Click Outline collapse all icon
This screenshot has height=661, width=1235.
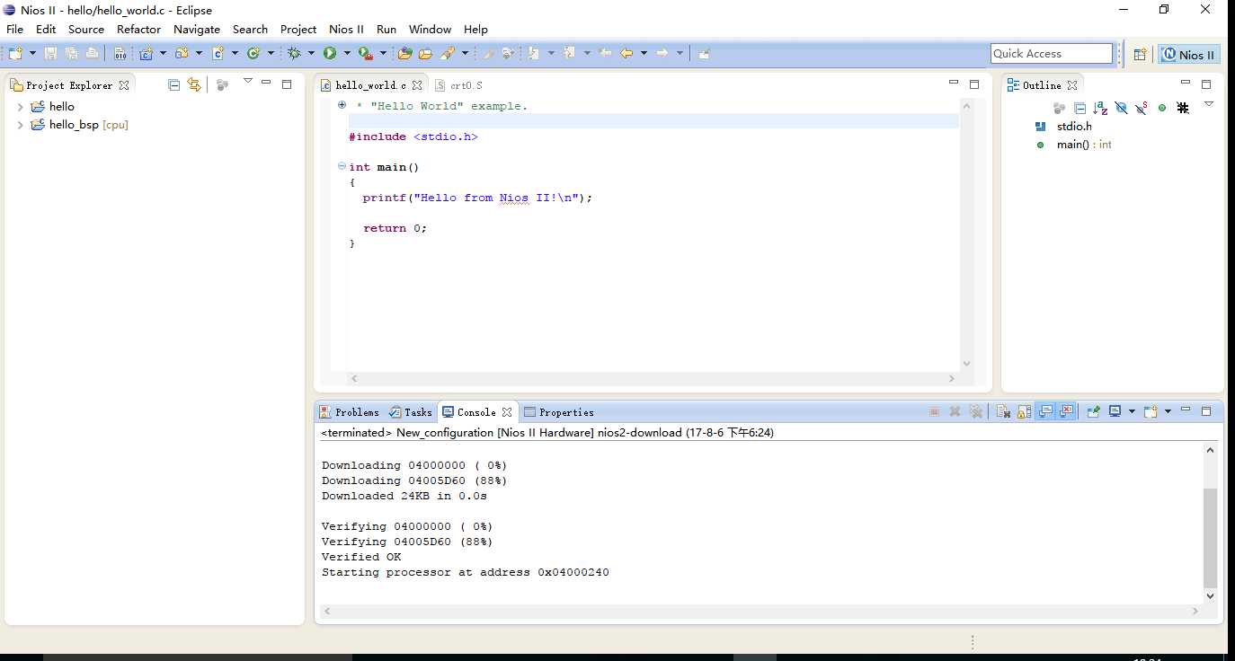[x=1080, y=108]
